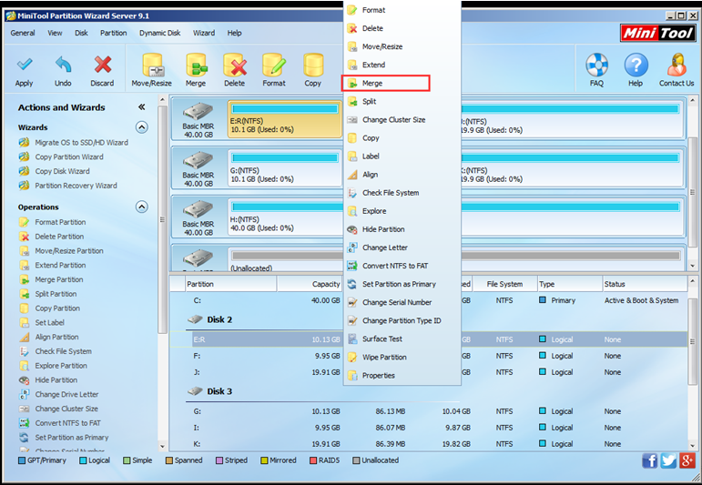Open the General menu
This screenshot has width=702, height=485.
[x=23, y=33]
